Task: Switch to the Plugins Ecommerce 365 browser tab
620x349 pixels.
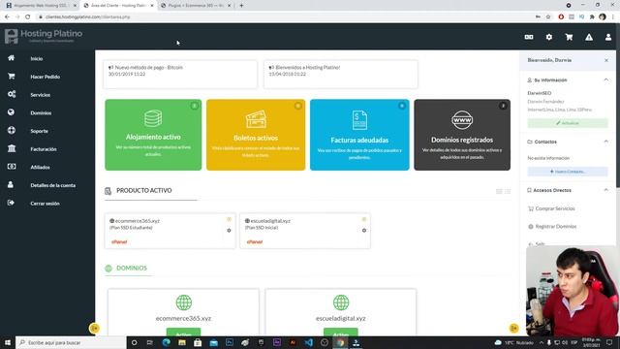Action: coord(197,6)
